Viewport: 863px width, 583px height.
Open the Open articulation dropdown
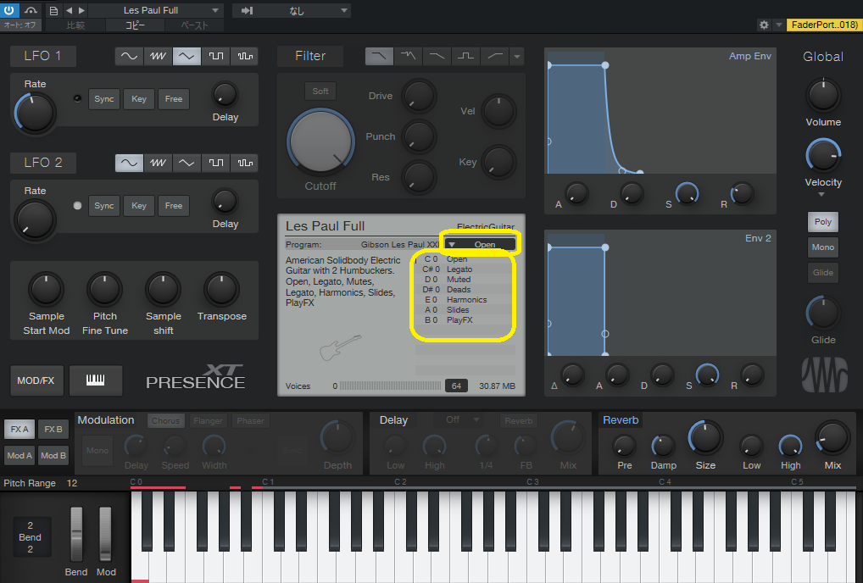pyautogui.click(x=480, y=244)
